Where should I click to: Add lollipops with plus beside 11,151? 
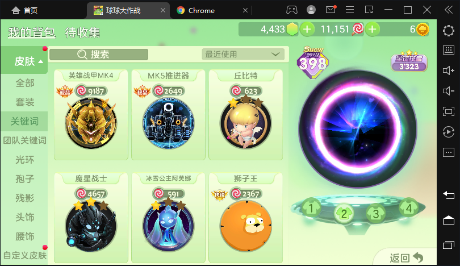(x=373, y=29)
